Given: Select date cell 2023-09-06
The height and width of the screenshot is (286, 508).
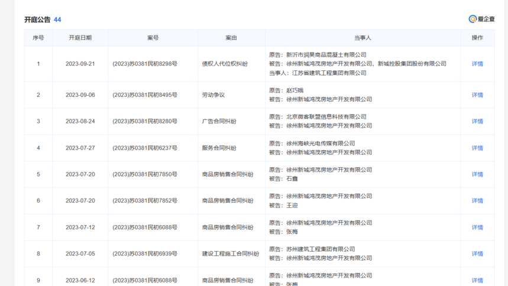Looking at the screenshot, I should (80, 95).
